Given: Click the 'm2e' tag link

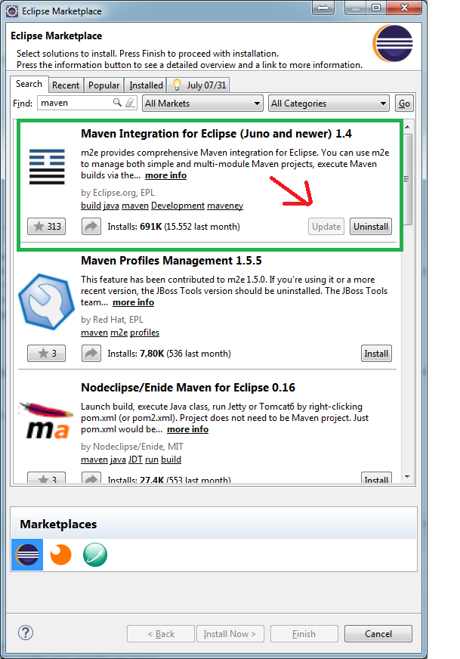Looking at the screenshot, I should 119,333.
